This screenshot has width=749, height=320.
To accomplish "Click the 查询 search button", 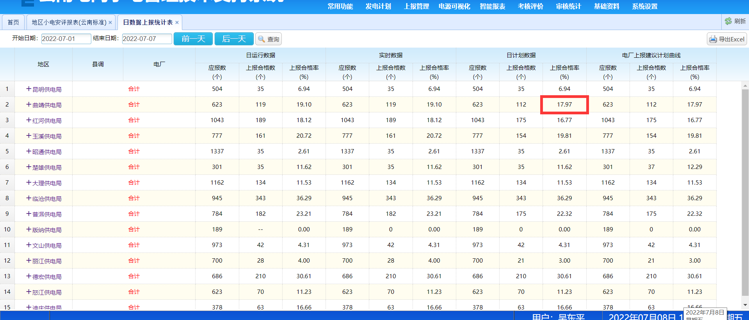I will [269, 39].
